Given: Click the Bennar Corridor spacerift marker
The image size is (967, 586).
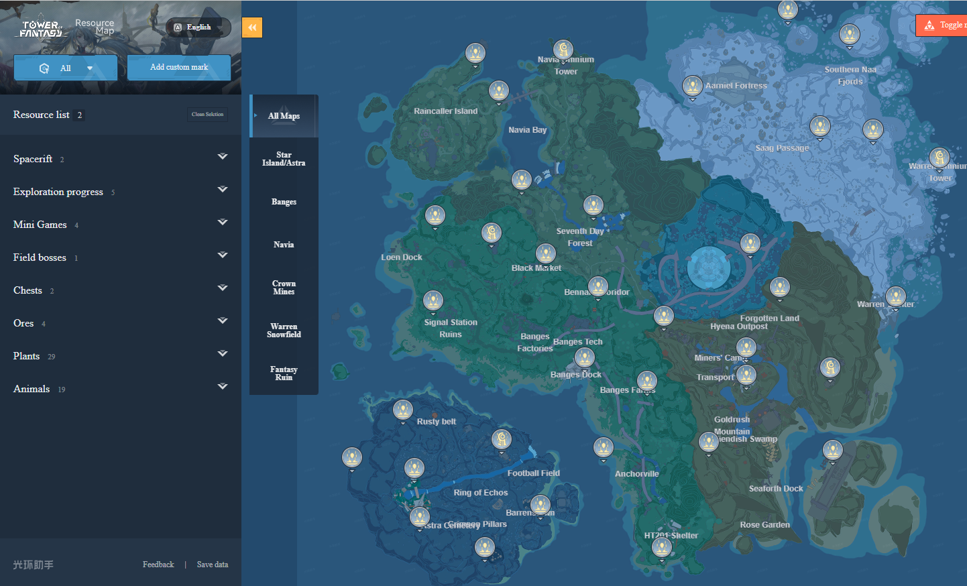Looking at the screenshot, I should tap(598, 287).
